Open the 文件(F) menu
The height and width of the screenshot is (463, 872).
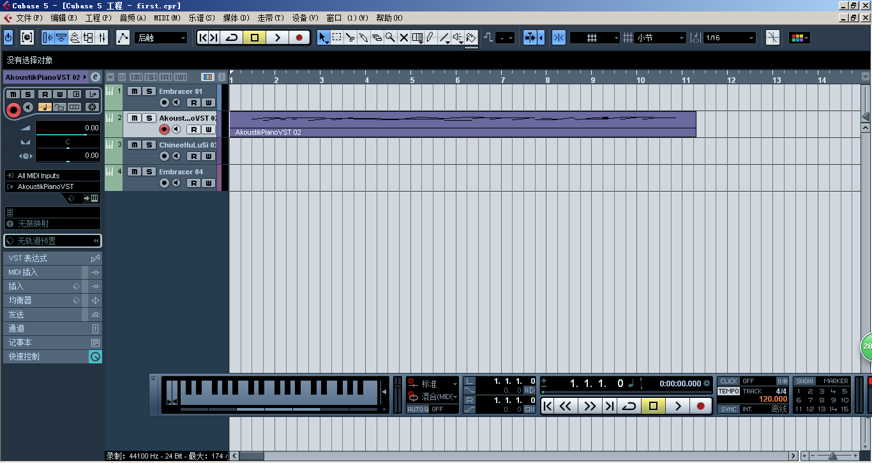click(29, 18)
